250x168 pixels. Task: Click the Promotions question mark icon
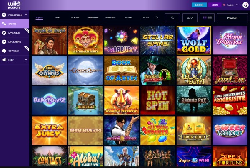coord(4,15)
